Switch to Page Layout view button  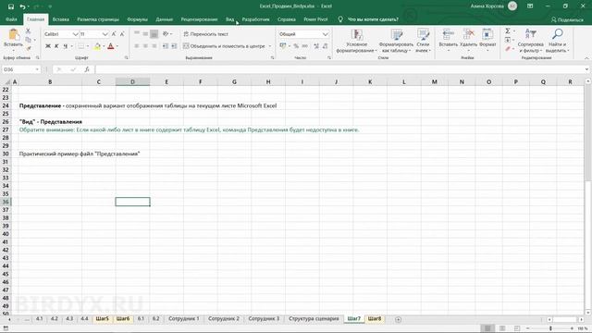[502, 329]
